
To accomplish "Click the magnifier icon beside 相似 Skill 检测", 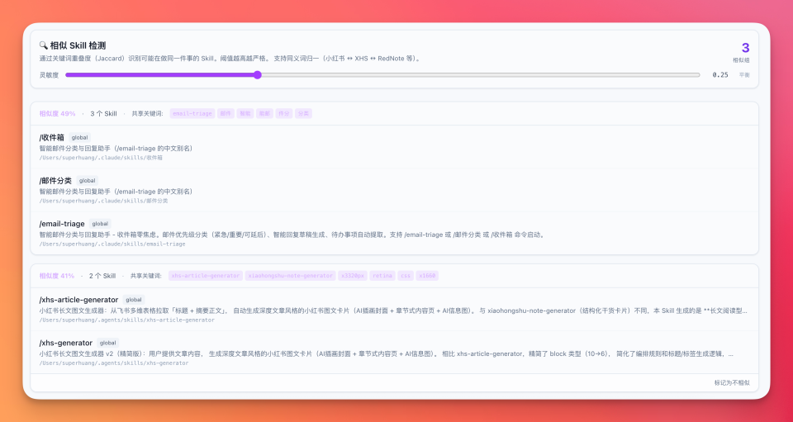I will click(44, 45).
